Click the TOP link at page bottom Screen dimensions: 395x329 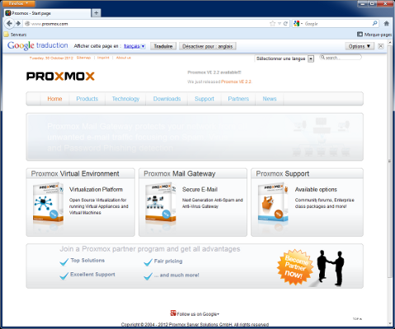tap(357, 318)
